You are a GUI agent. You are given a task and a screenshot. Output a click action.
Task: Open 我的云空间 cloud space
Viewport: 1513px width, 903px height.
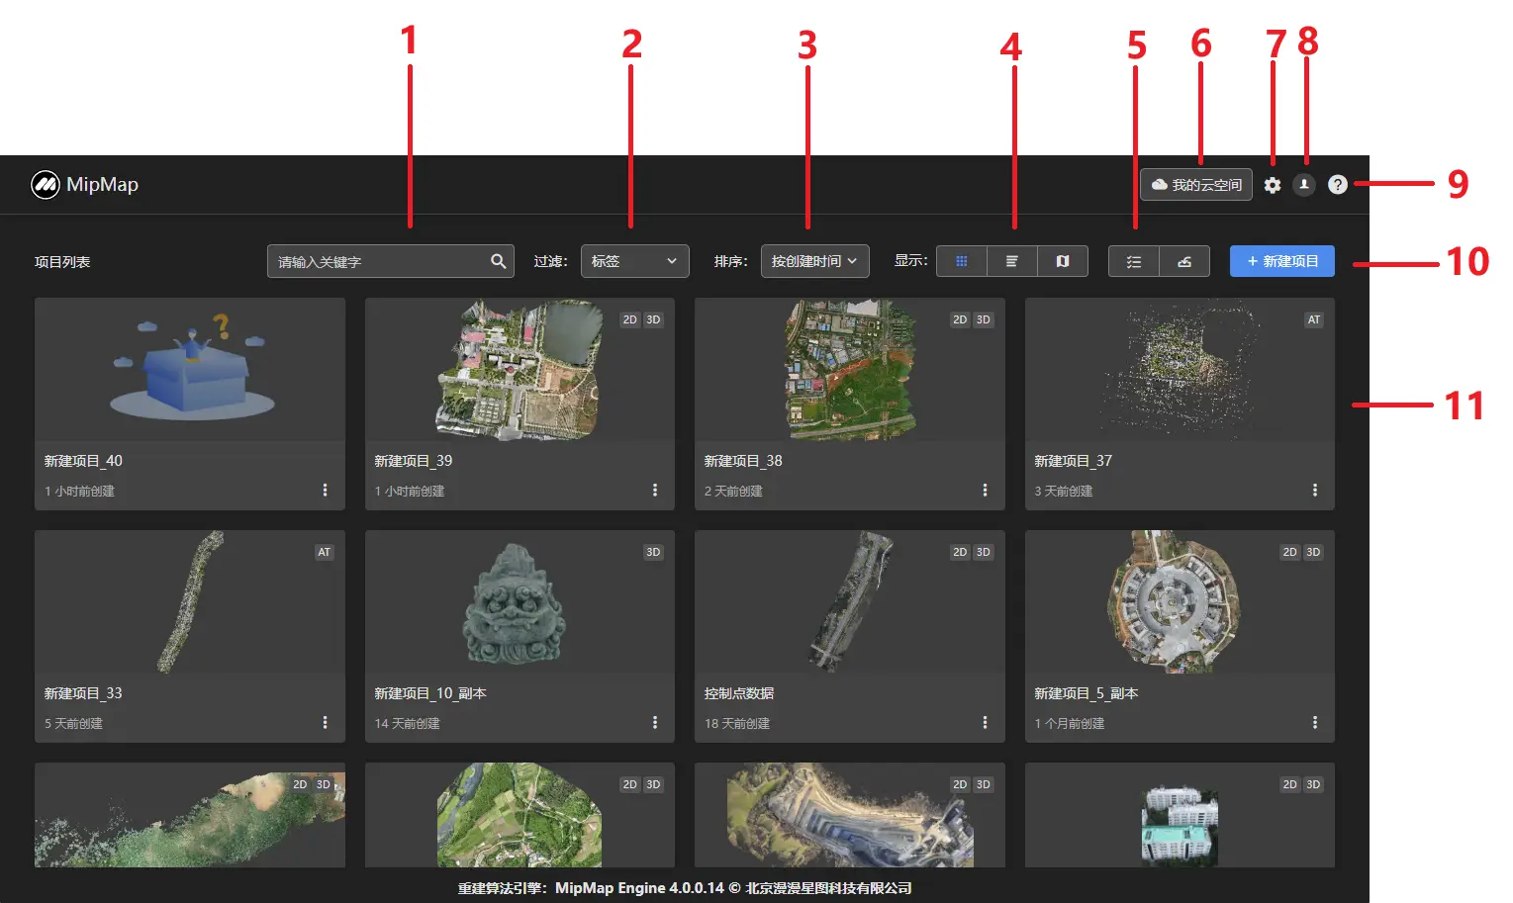[1196, 185]
